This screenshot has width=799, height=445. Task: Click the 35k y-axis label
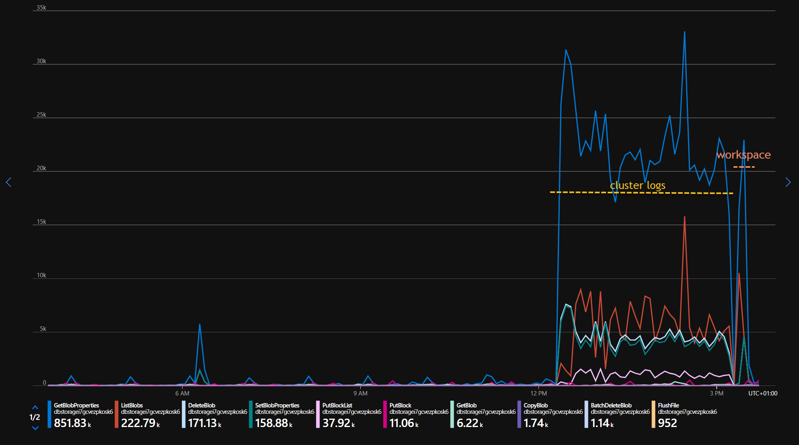42,8
